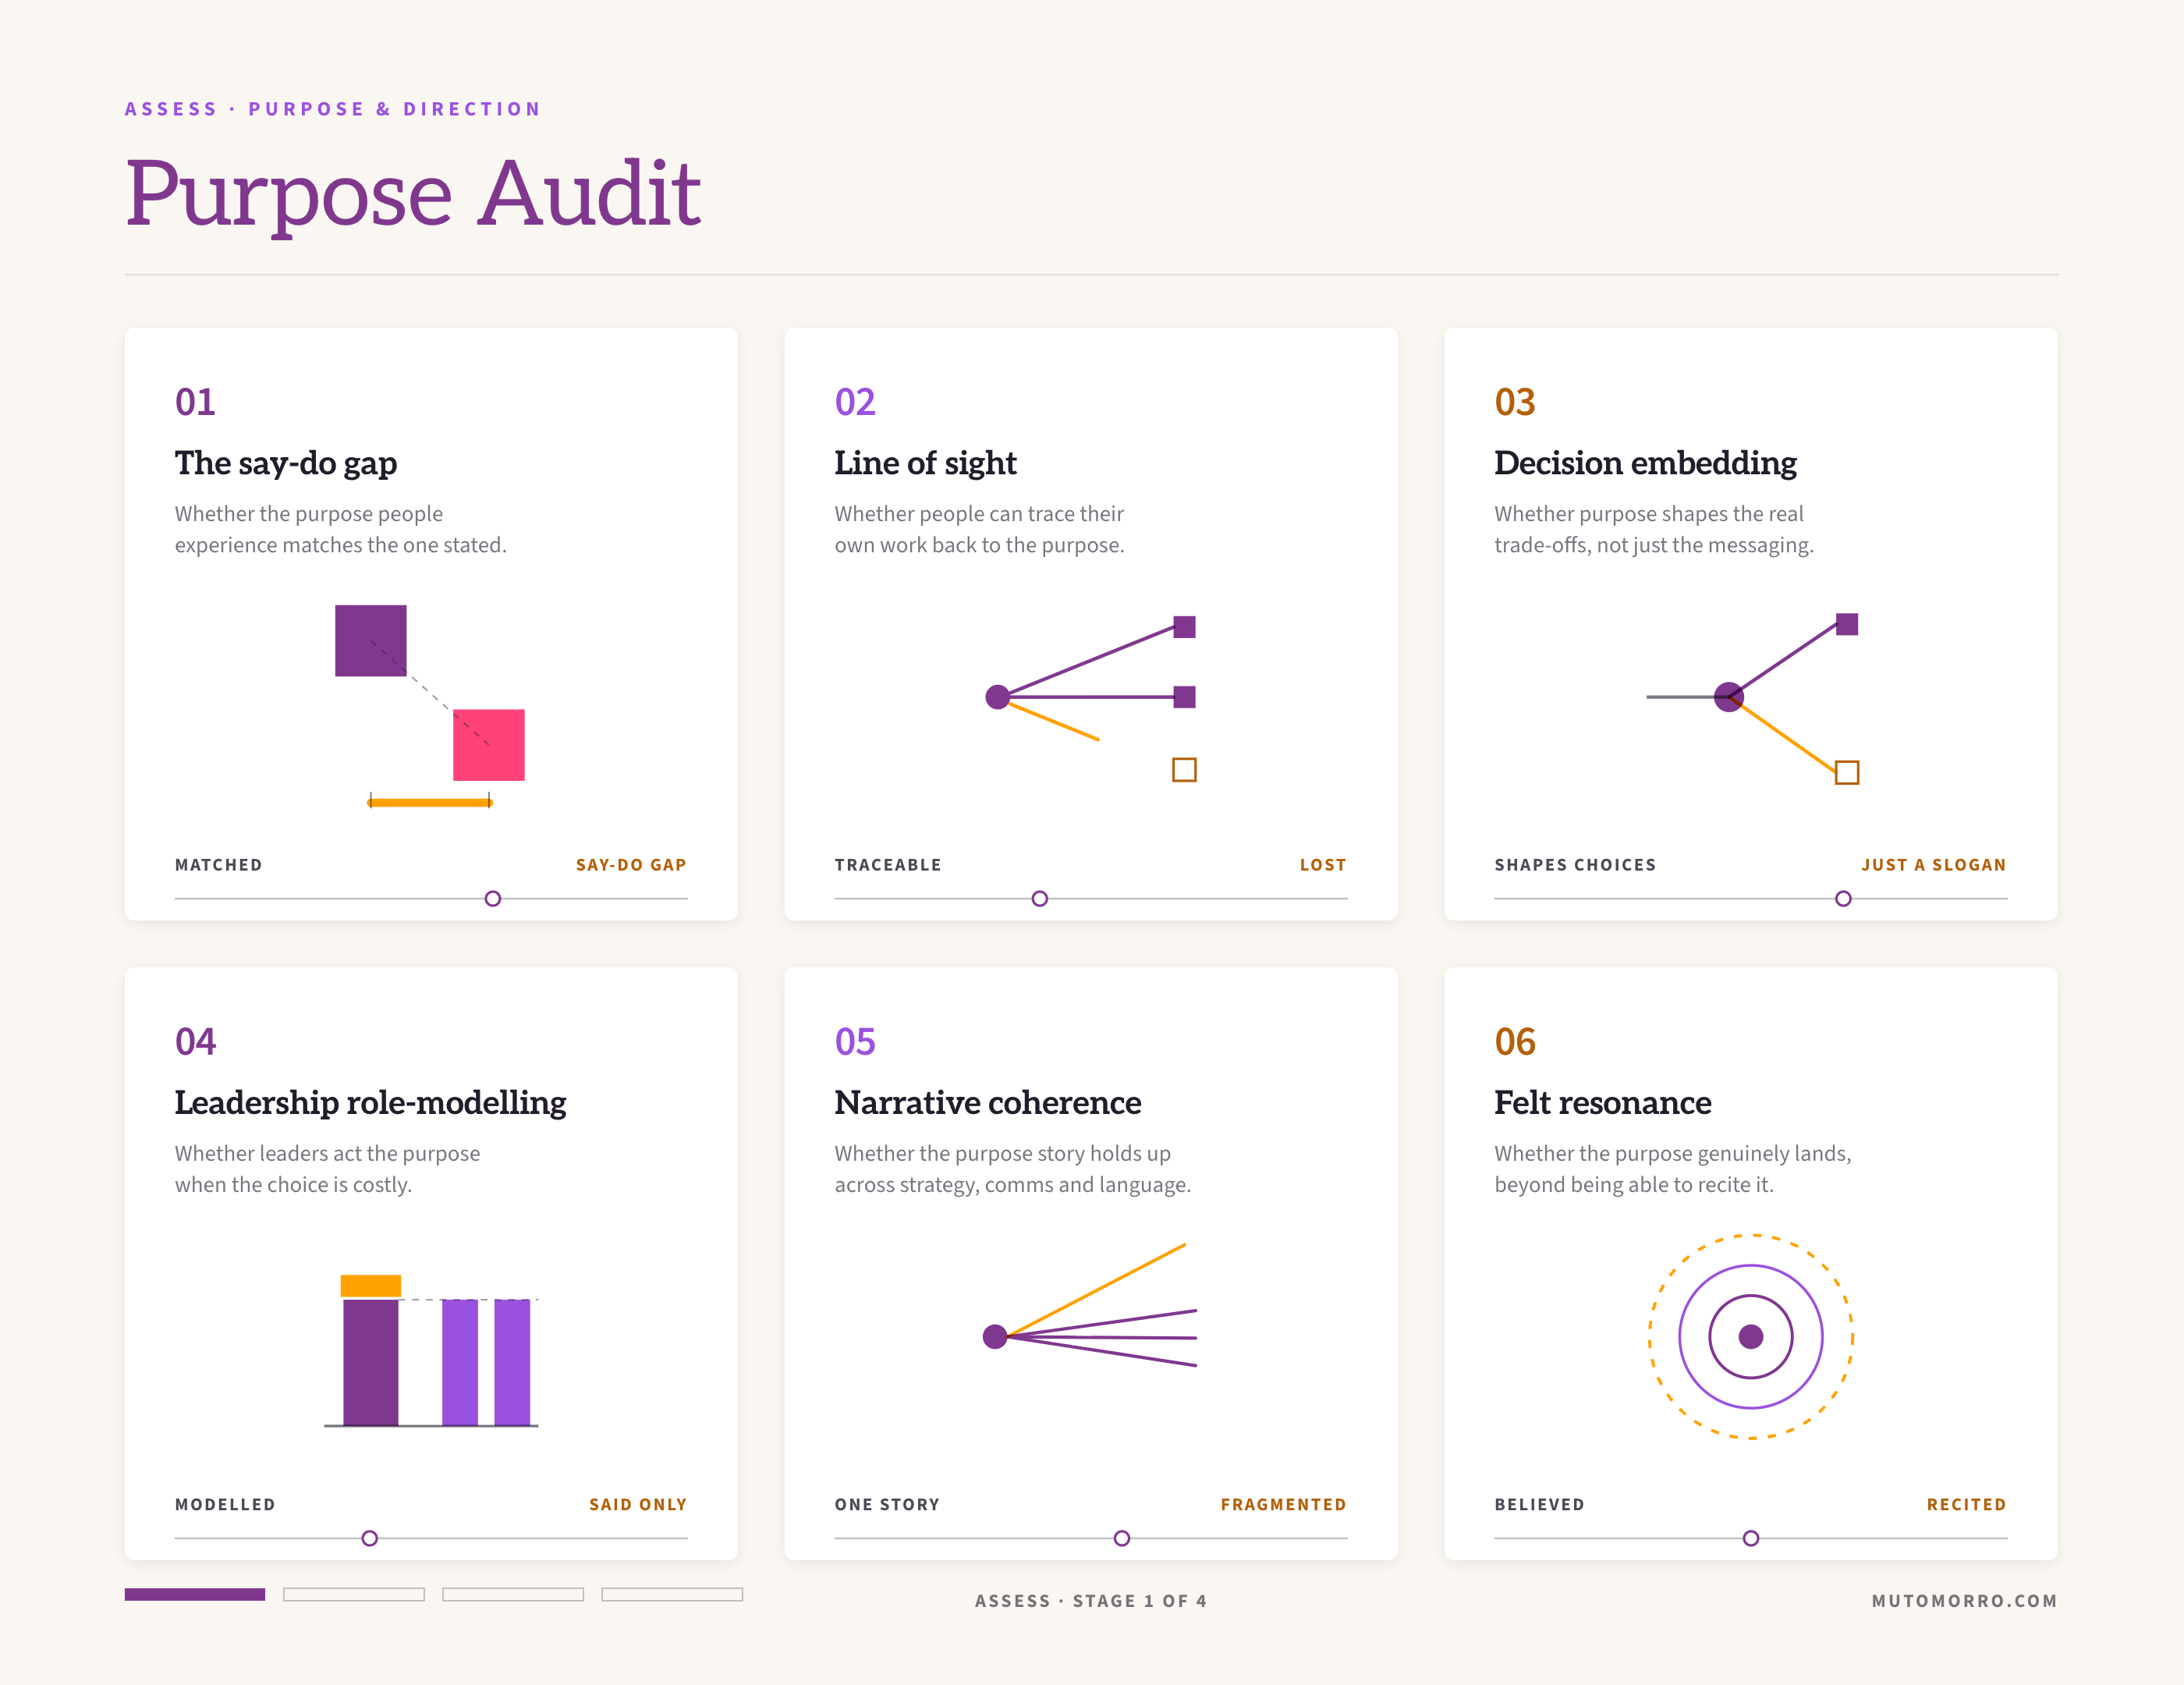The image size is (2184, 1685).
Task: Click the slider handle under Believed / Recited
Action: [1751, 1538]
